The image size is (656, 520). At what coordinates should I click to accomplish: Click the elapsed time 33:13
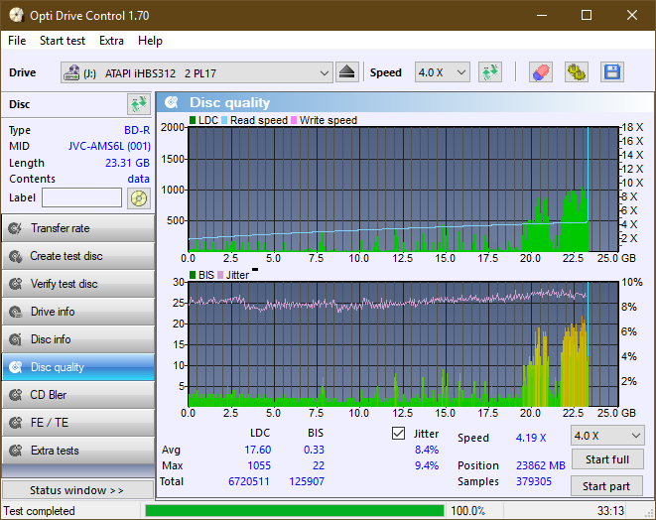pos(610,511)
